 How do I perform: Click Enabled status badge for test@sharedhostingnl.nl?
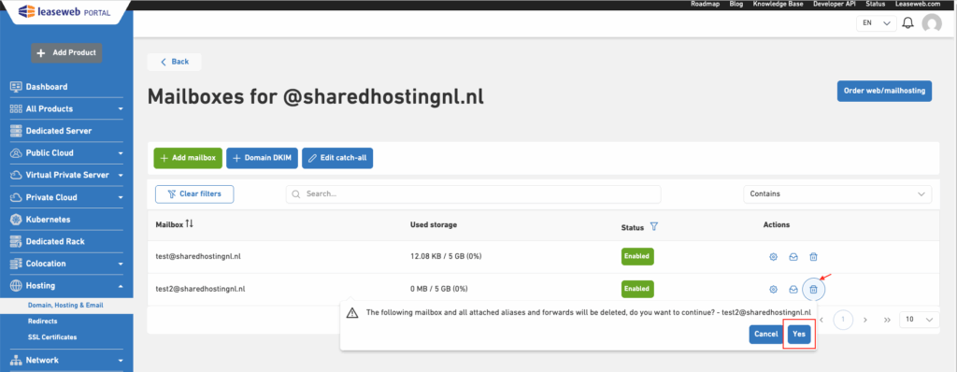tap(637, 256)
